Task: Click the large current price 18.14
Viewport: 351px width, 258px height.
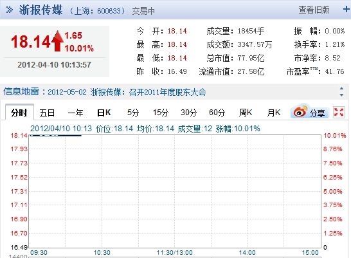Action: 31,42
